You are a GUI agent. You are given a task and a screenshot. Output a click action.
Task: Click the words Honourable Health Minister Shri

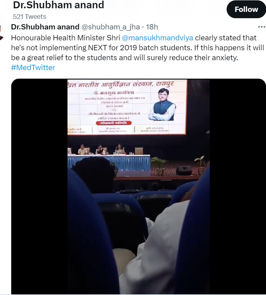pyautogui.click(x=66, y=38)
